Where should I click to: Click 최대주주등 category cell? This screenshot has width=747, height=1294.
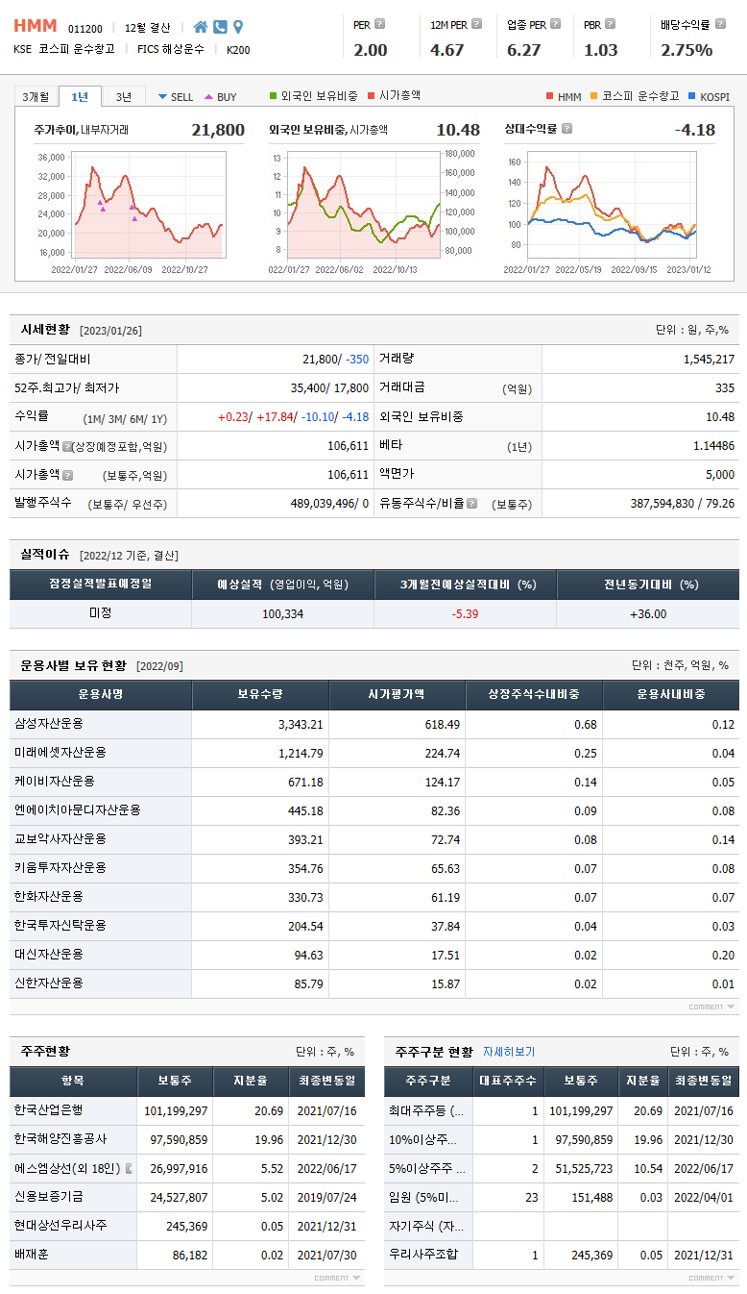click(429, 1110)
